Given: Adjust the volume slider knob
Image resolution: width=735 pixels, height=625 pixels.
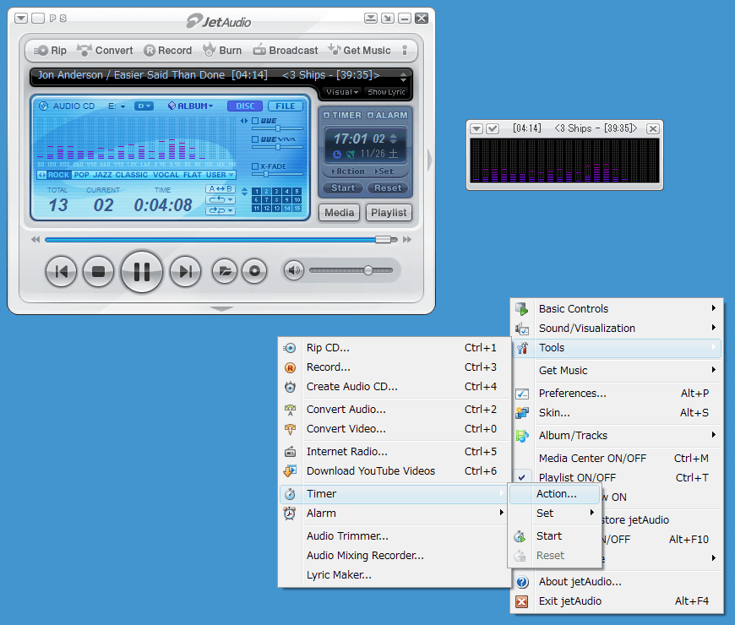Looking at the screenshot, I should click(368, 270).
